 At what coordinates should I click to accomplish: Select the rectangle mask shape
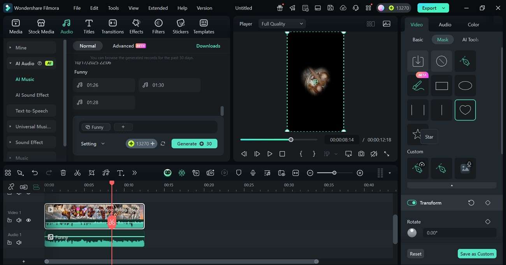[x=441, y=86]
